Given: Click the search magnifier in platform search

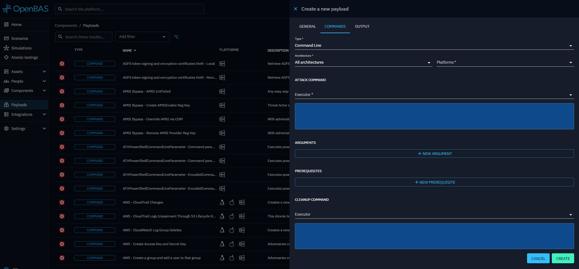Looking at the screenshot, I should 60,9.
